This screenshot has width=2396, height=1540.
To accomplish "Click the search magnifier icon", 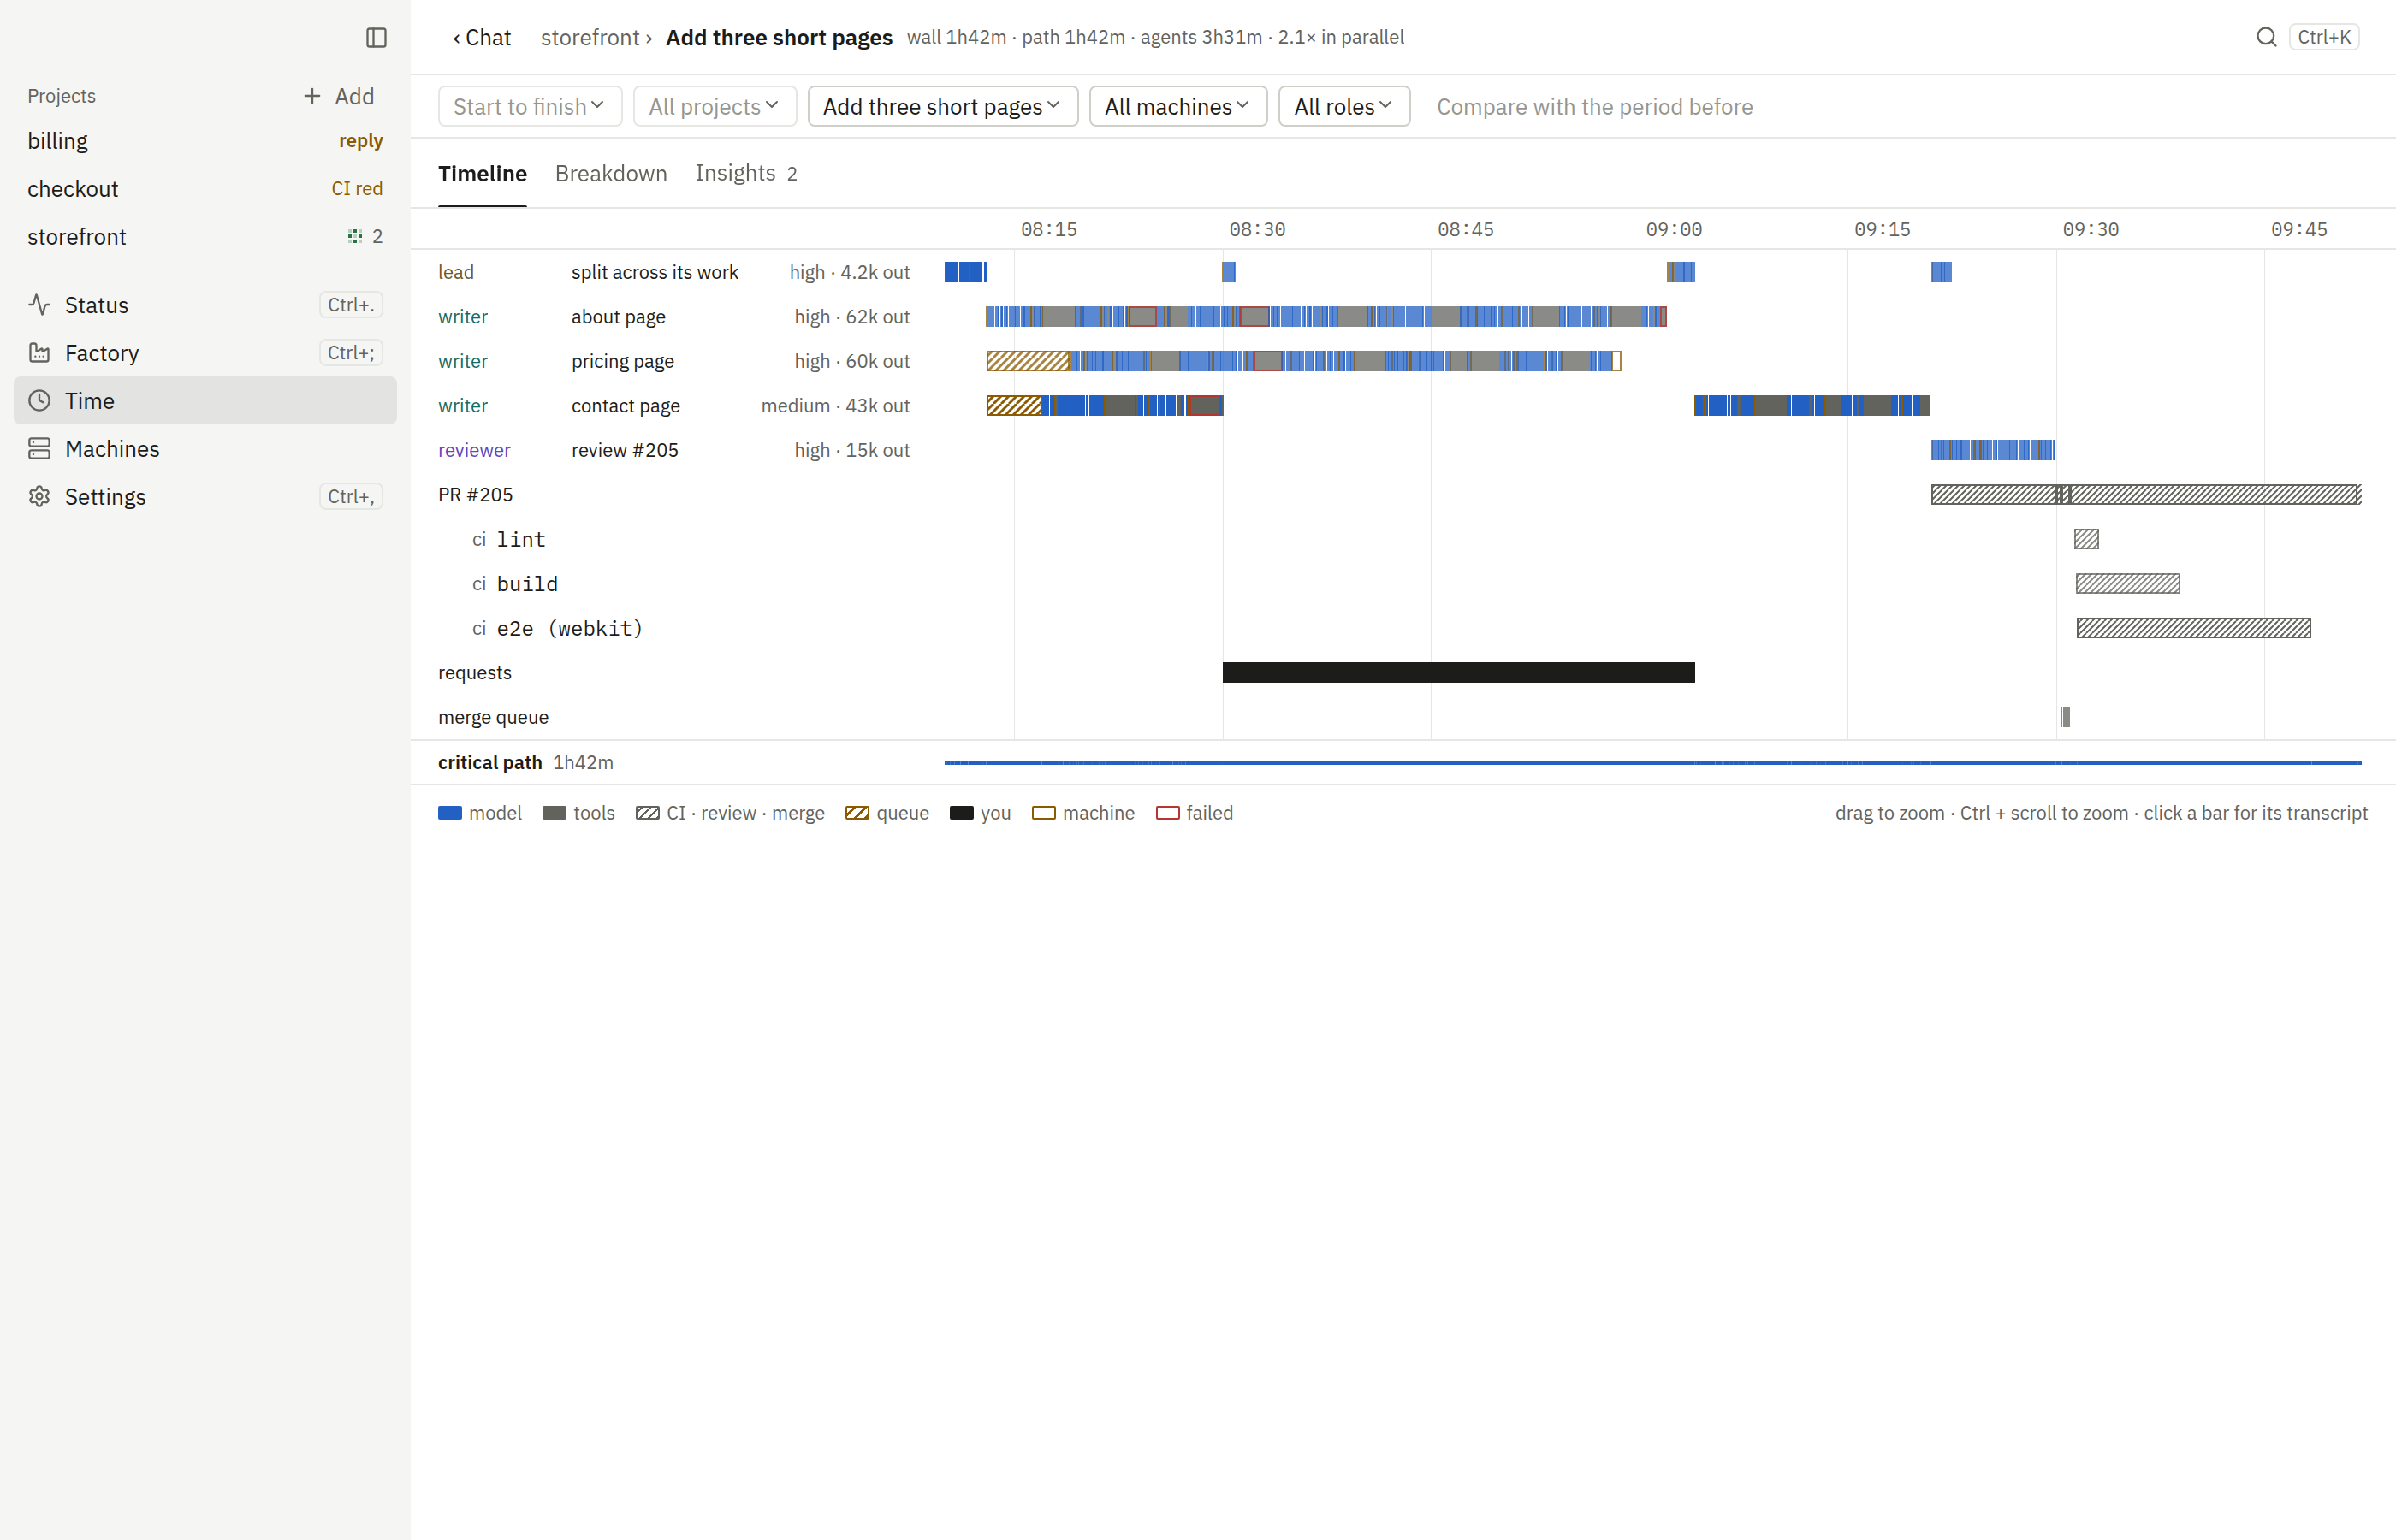I will pos(2266,37).
